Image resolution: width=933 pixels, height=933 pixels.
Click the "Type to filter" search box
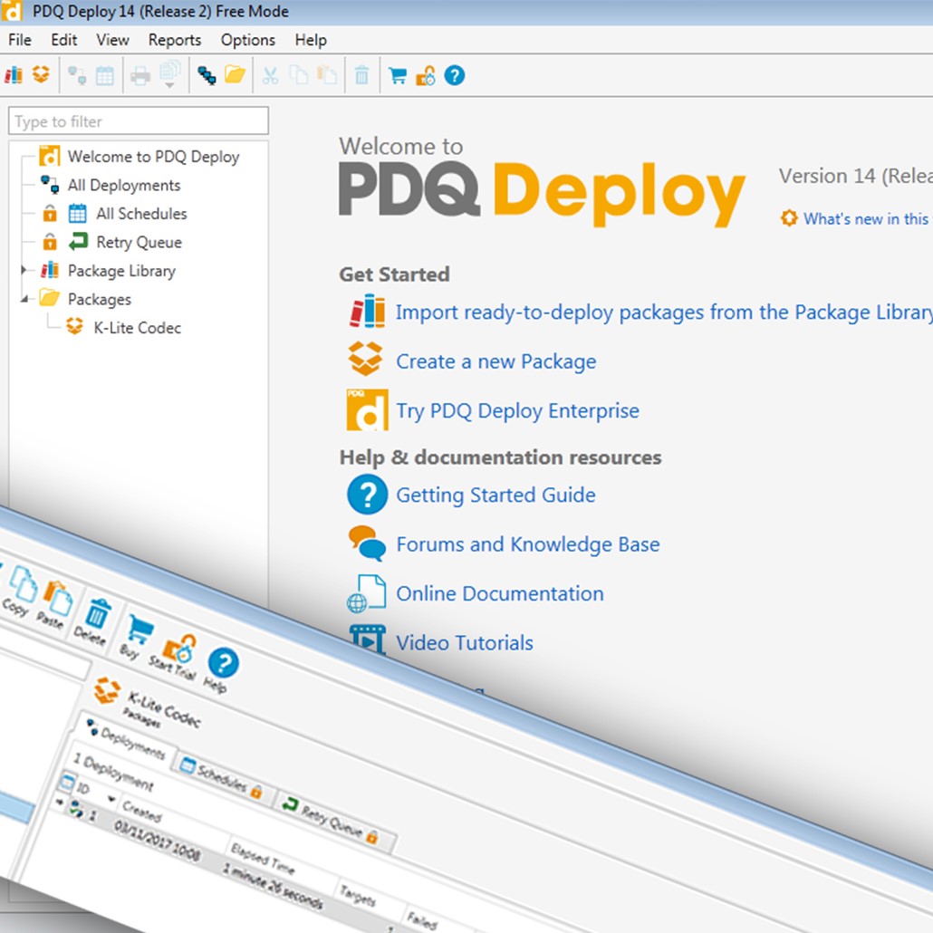click(x=138, y=121)
